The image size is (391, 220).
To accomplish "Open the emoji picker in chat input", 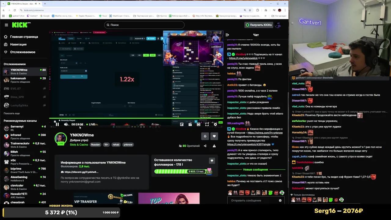I will pyautogui.click(x=280, y=200).
